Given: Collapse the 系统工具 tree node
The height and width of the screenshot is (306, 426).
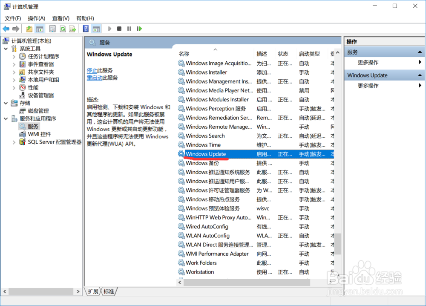Looking at the screenshot, I should [6, 49].
